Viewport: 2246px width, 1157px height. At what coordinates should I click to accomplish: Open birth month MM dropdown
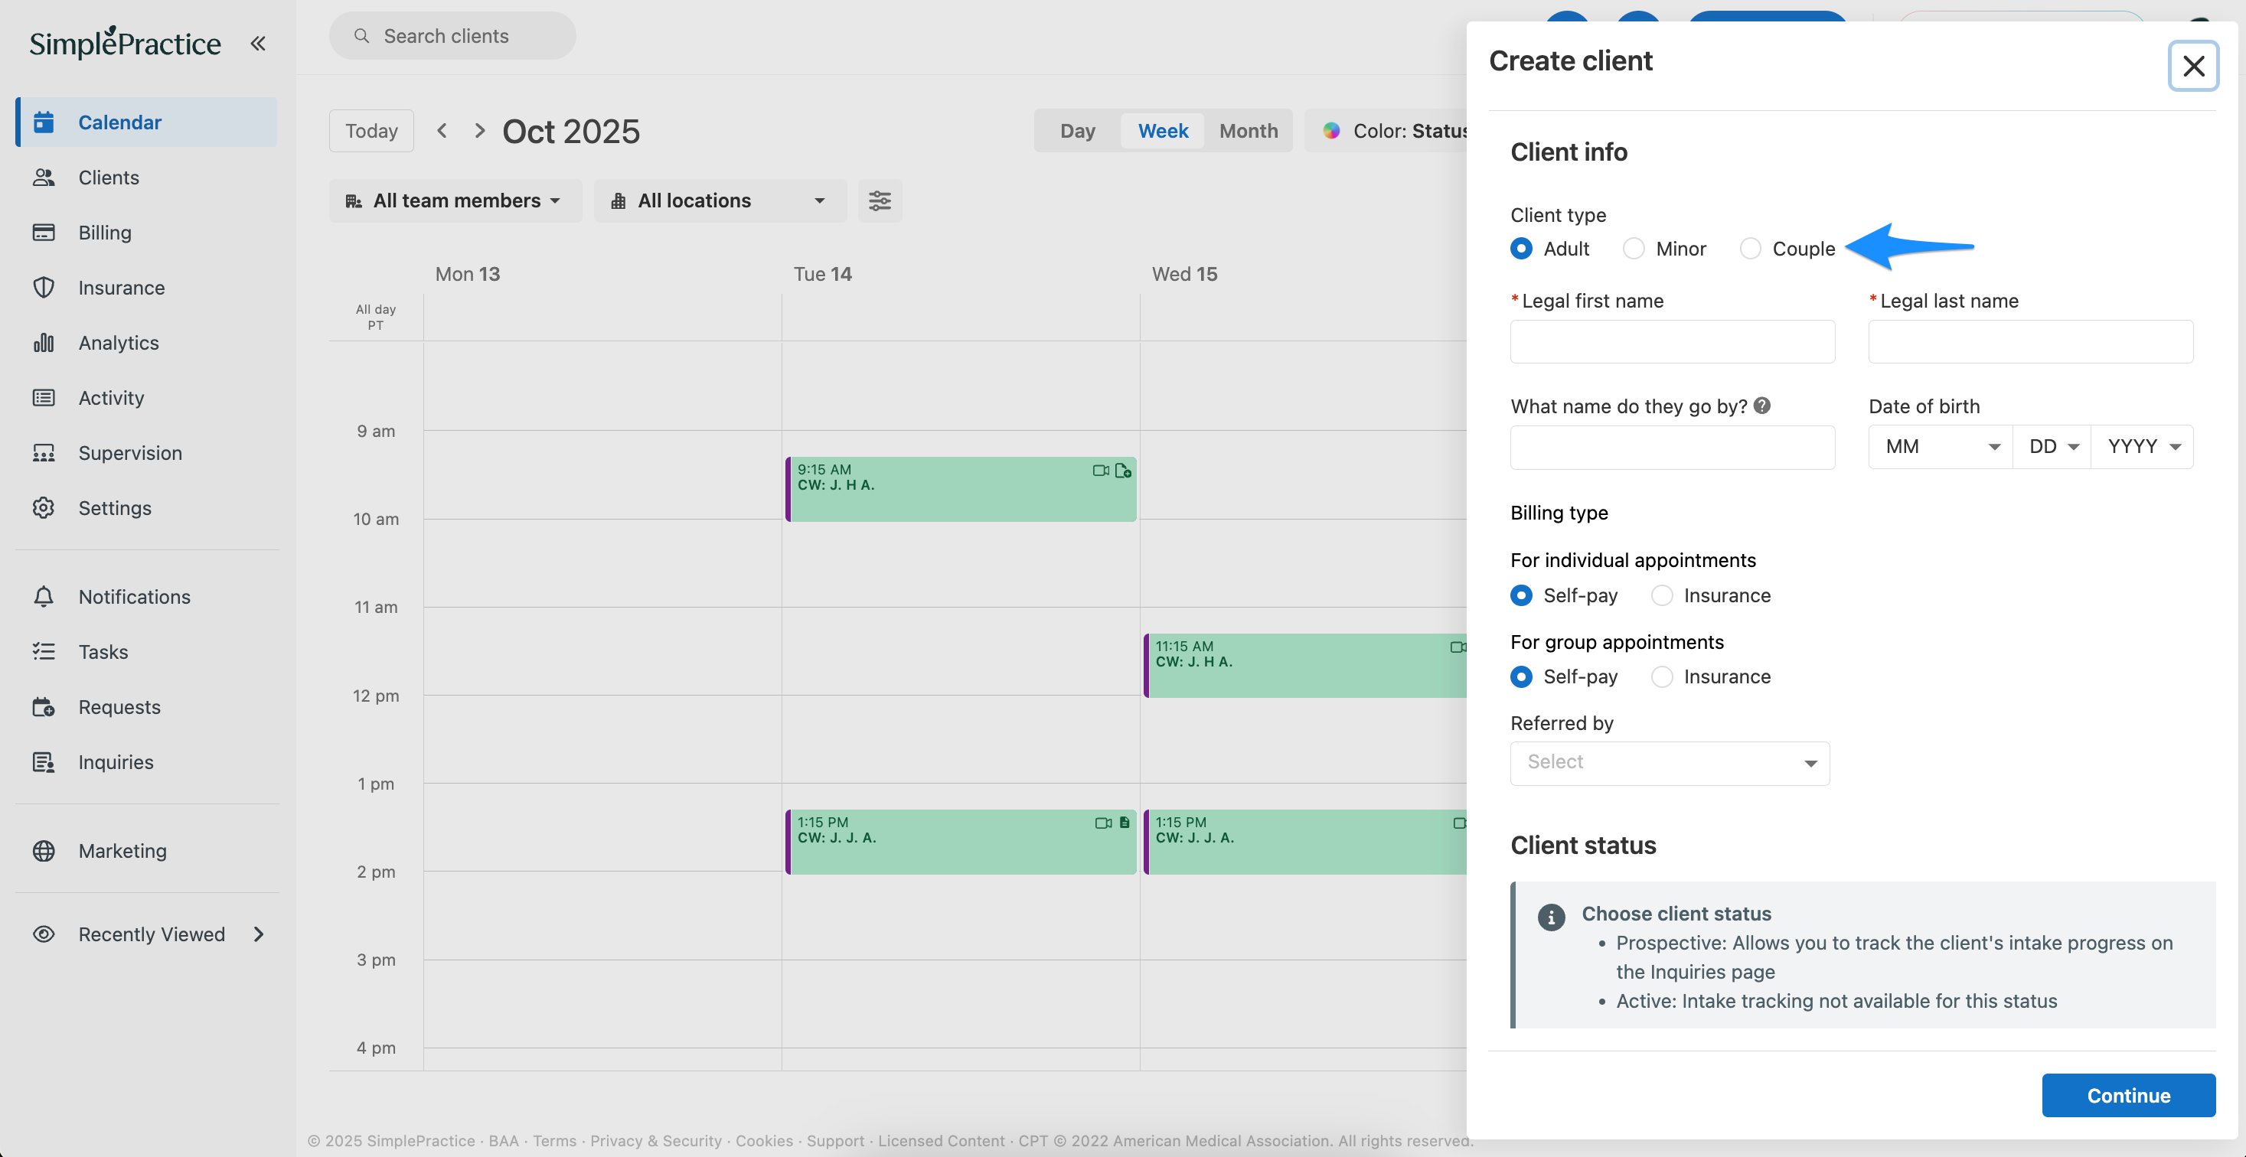[1940, 447]
